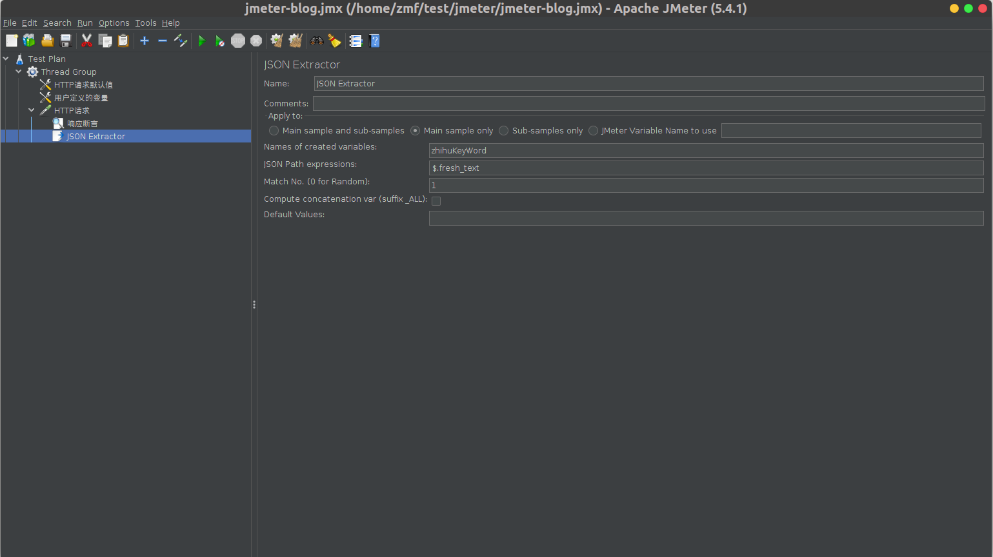This screenshot has width=993, height=557.
Task: Open the Templates icon
Action: [x=29, y=41]
